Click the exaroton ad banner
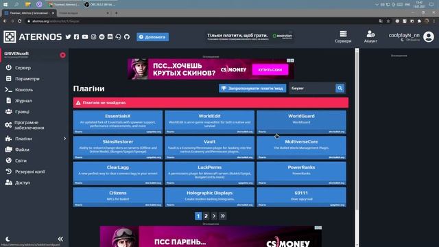439x247 pixels. tap(249, 36)
